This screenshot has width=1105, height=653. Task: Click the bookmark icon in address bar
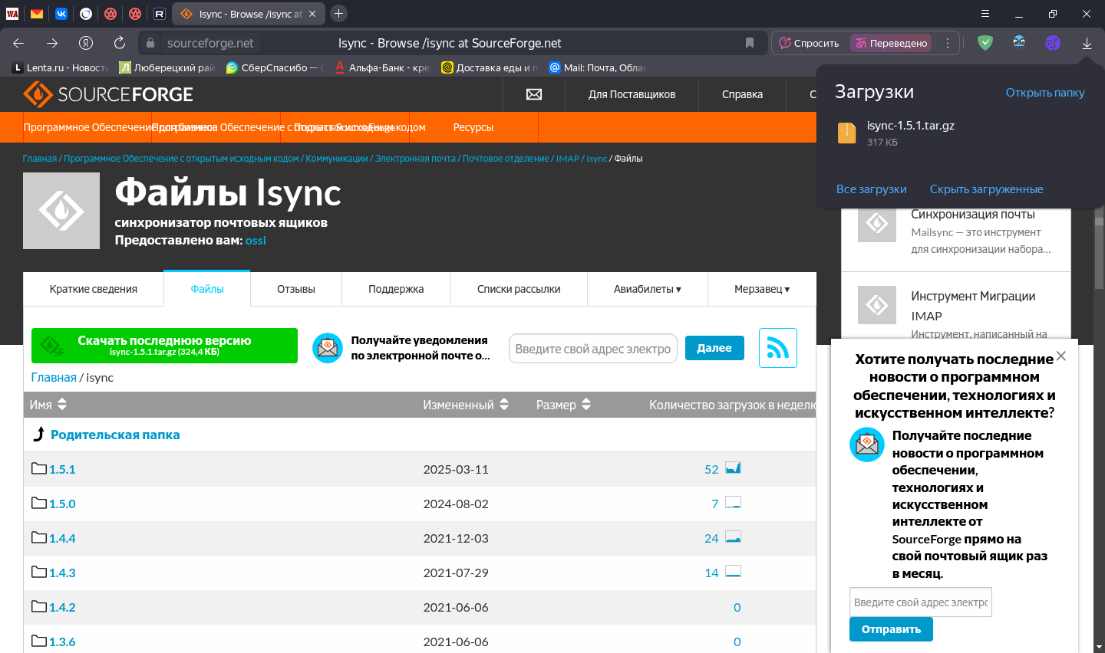pyautogui.click(x=750, y=43)
